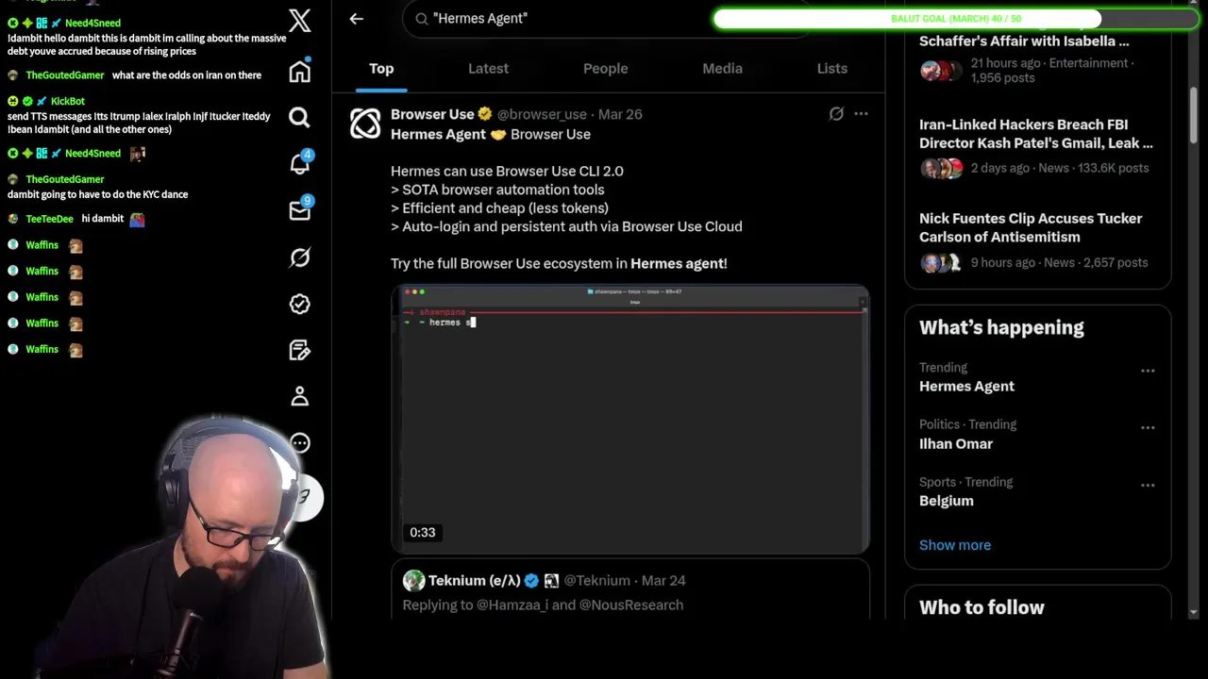Click the What's happening heading
The width and height of the screenshot is (1208, 679).
tap(1001, 328)
